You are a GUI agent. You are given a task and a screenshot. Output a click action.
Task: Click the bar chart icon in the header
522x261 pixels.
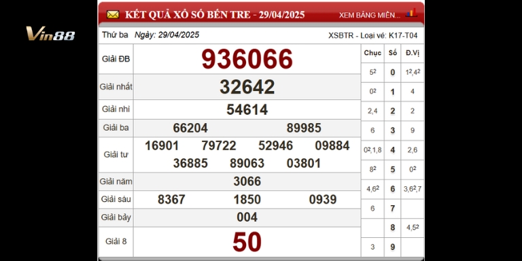click(411, 13)
